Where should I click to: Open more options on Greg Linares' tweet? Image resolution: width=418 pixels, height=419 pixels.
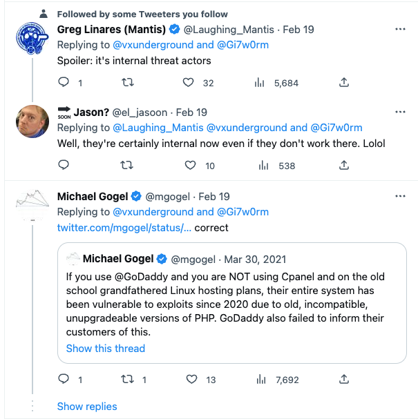pos(399,30)
